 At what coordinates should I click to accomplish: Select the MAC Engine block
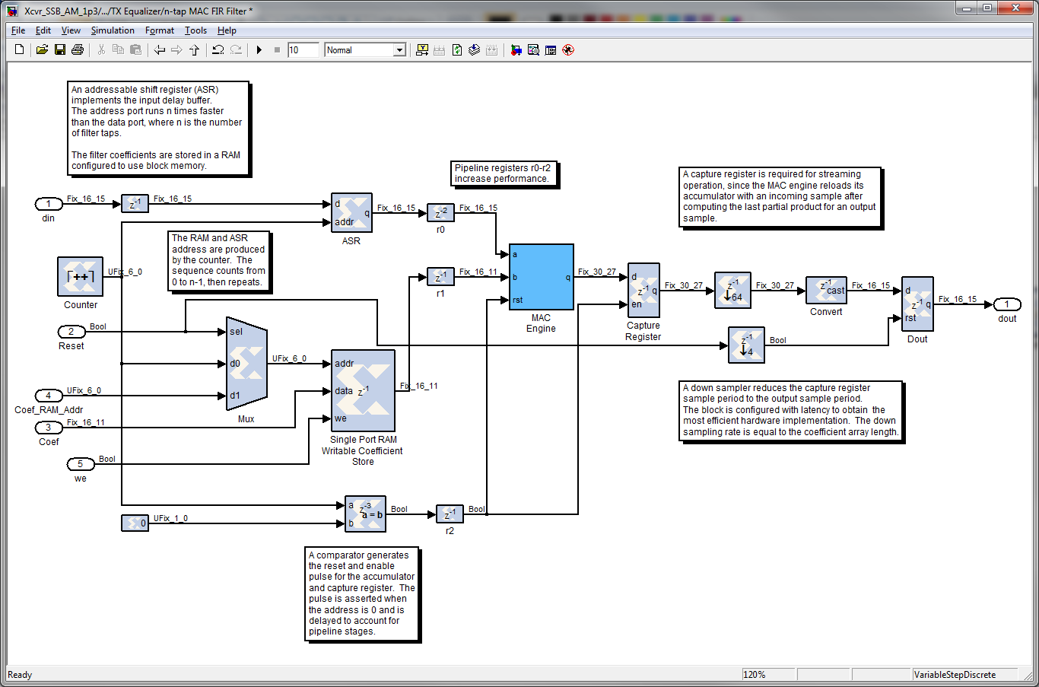tap(542, 277)
